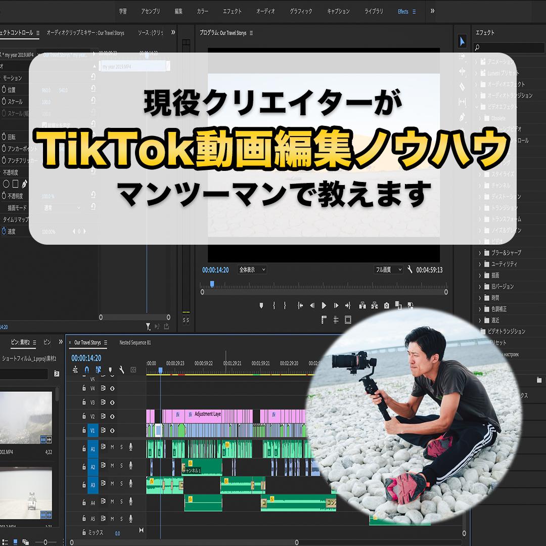Expand the 旧バージョン effects folder
This screenshot has width=546, height=546.
pos(479,287)
